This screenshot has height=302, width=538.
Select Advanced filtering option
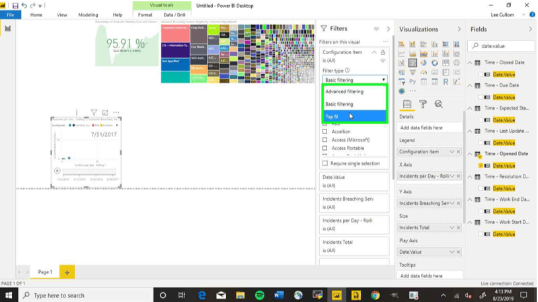pos(355,92)
